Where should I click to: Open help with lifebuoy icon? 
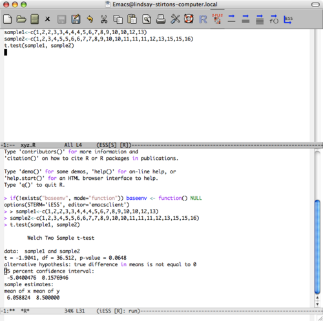(189, 19)
